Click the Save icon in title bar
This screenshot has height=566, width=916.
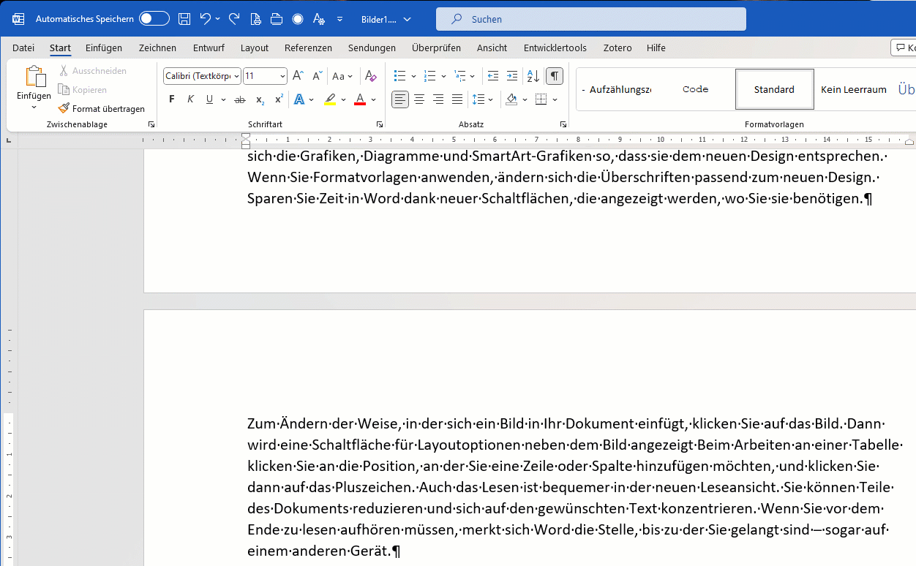coord(184,19)
